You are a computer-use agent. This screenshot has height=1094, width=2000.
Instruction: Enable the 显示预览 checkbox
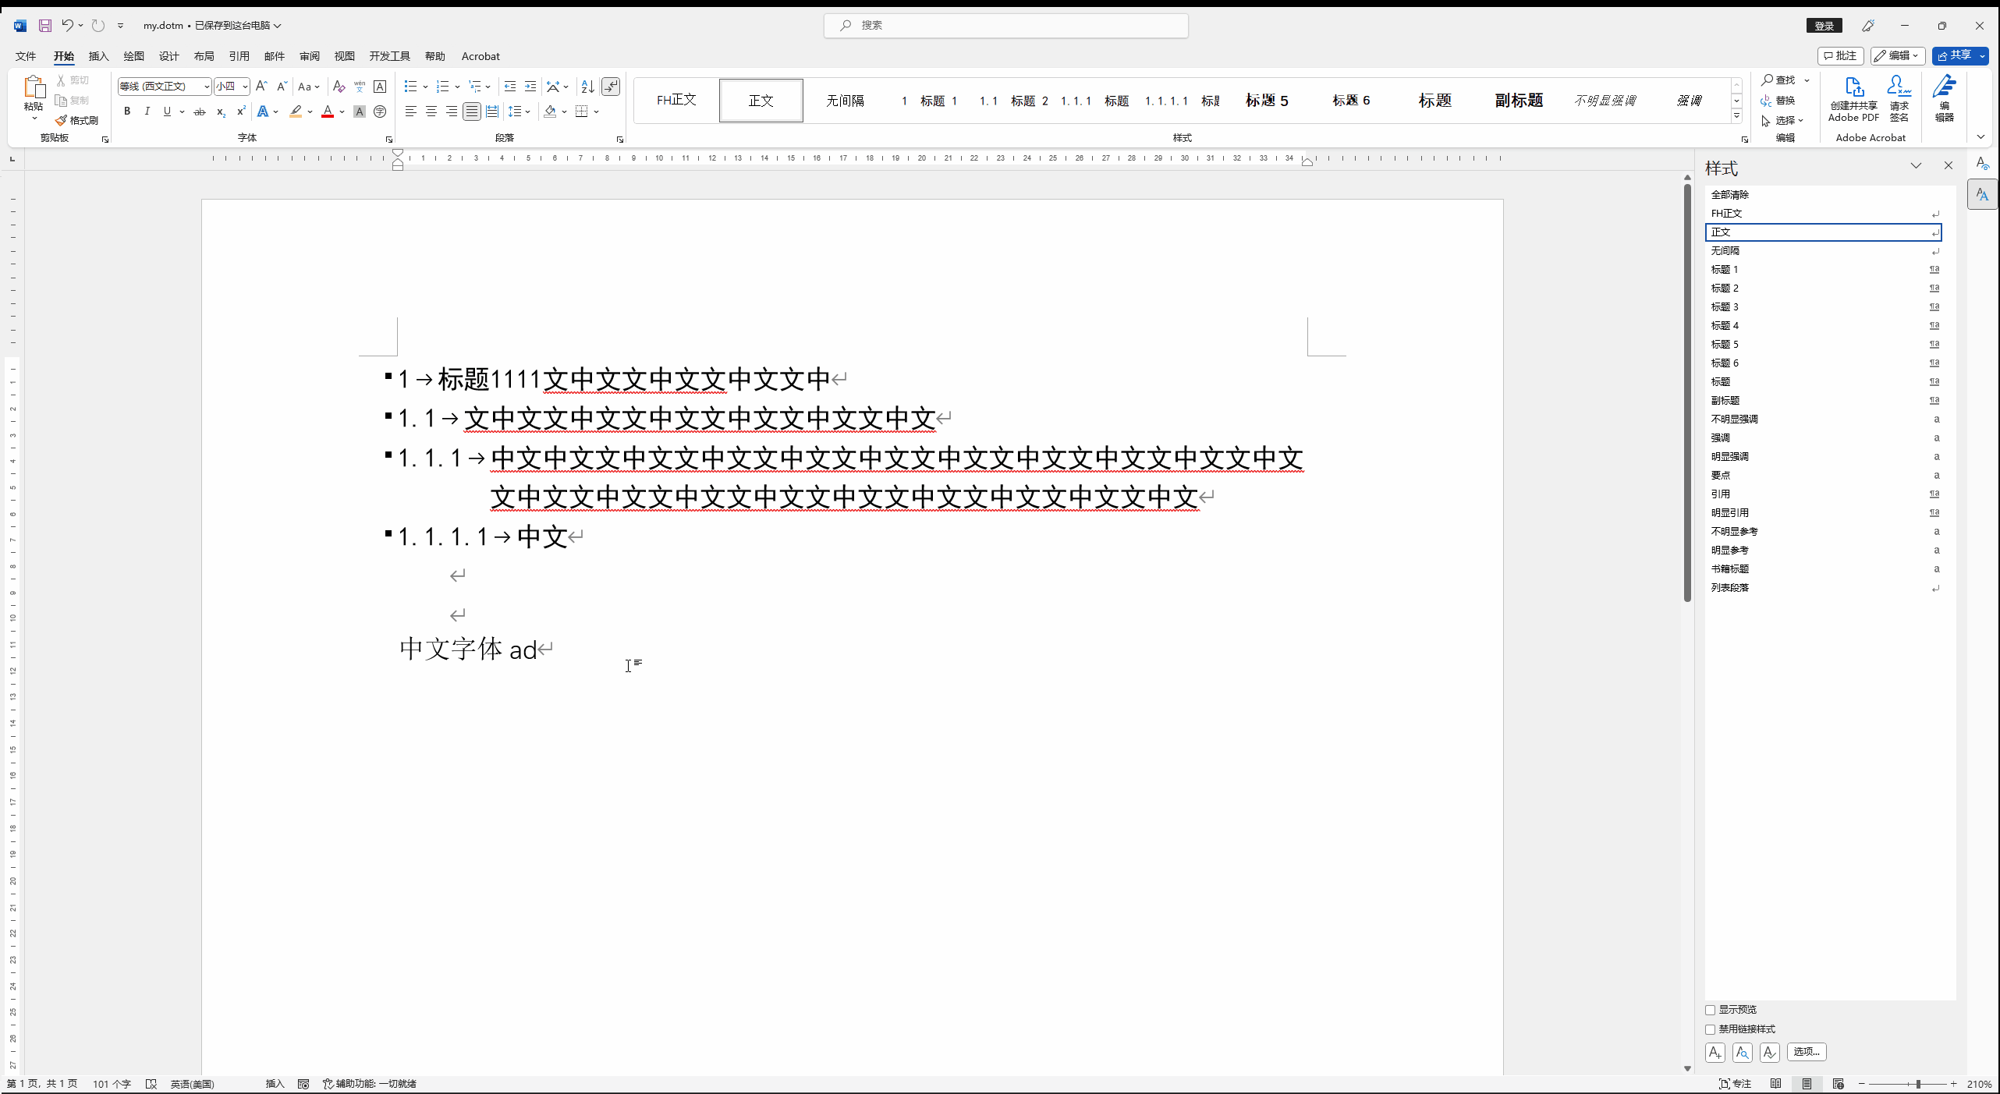(1710, 1010)
